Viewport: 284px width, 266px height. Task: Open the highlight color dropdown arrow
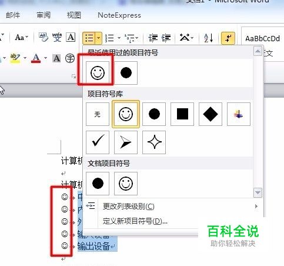pyautogui.click(x=25, y=58)
